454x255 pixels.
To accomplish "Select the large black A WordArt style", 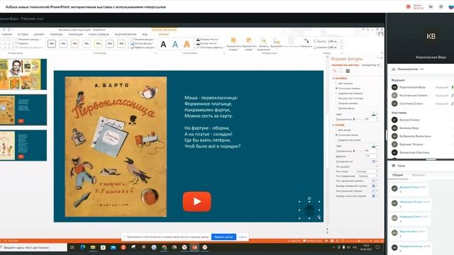I will 163,44.
